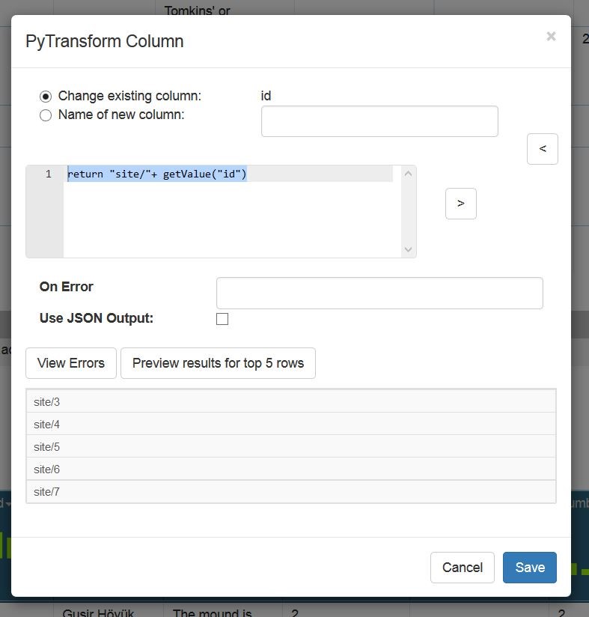Click the code editor vertical scrollbar track
The width and height of the screenshot is (589, 617).
[408, 212]
